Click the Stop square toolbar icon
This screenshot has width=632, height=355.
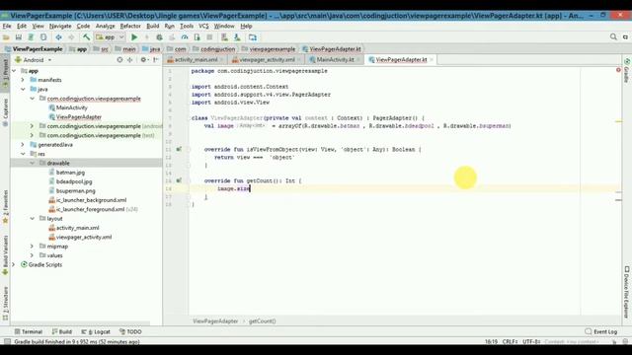tap(209, 37)
